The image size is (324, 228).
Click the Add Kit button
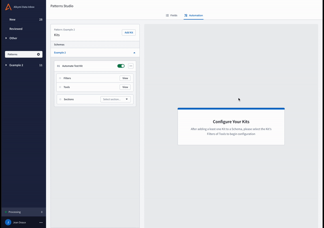pos(129,32)
